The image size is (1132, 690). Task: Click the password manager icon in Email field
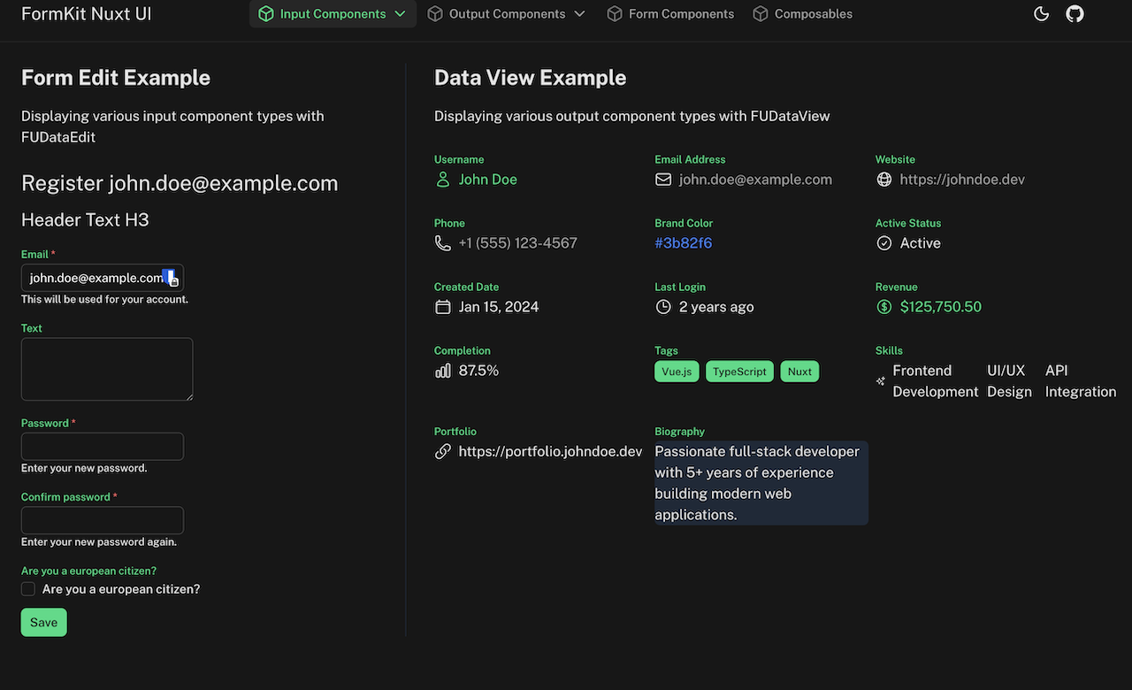tap(172, 278)
